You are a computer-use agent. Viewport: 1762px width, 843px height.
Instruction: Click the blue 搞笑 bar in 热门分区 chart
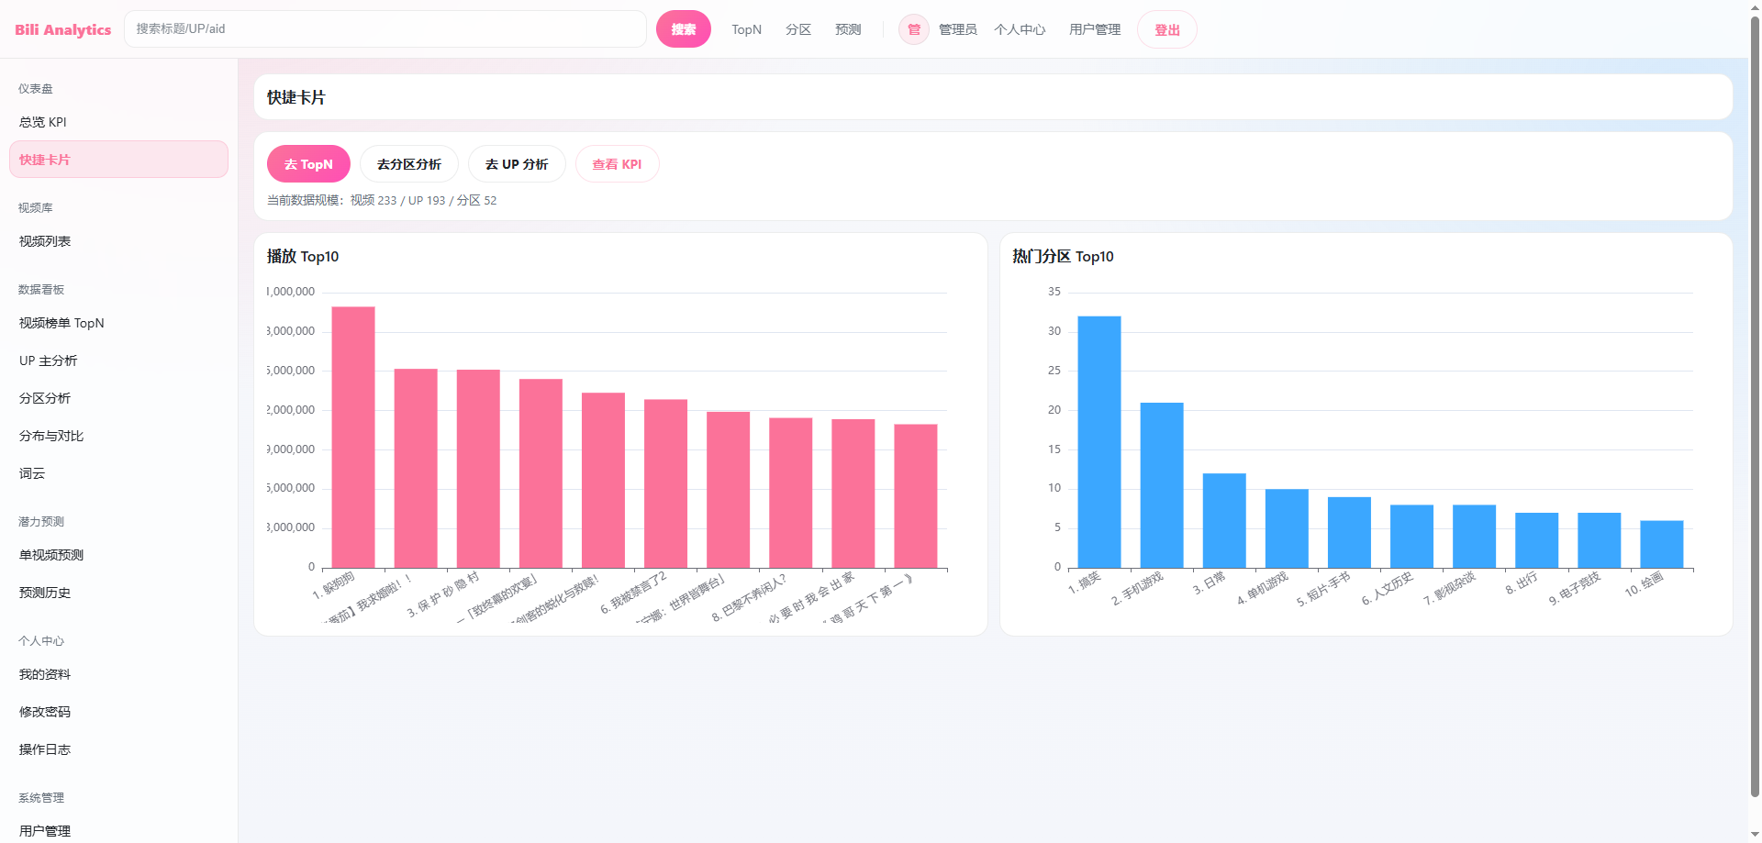pos(1098,441)
